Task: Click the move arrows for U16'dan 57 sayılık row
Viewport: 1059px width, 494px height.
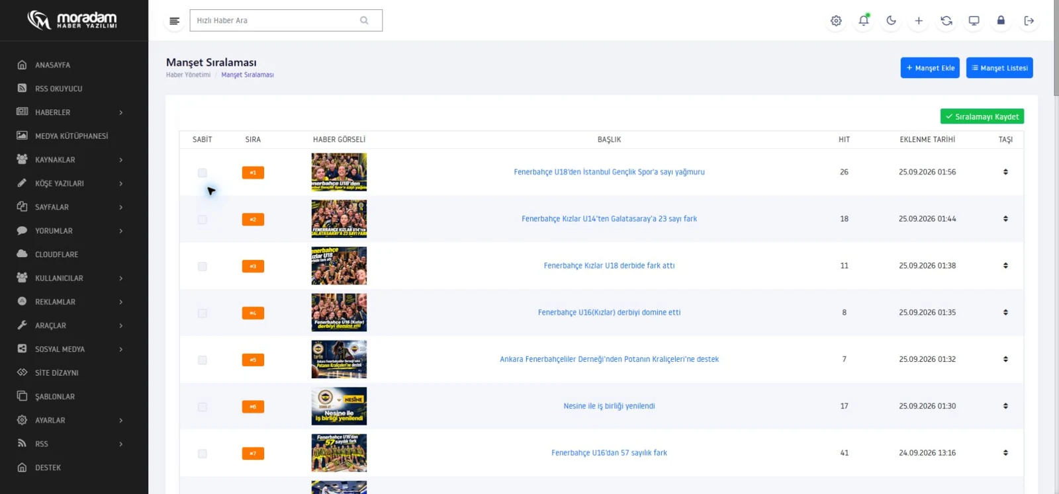Action: [x=1005, y=453]
